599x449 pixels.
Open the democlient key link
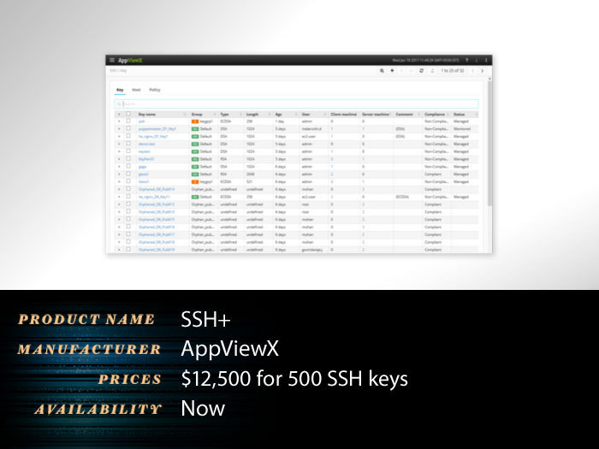(x=146, y=144)
